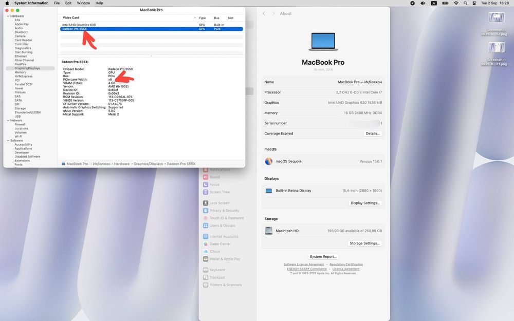Click the keyboard input source 'A' icon
Viewport: 514px width, 321px height.
coord(434,3)
